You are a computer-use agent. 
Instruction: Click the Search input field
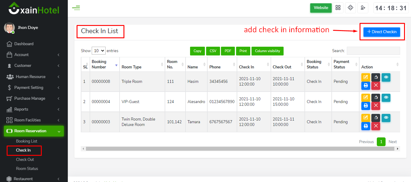coord(373,51)
